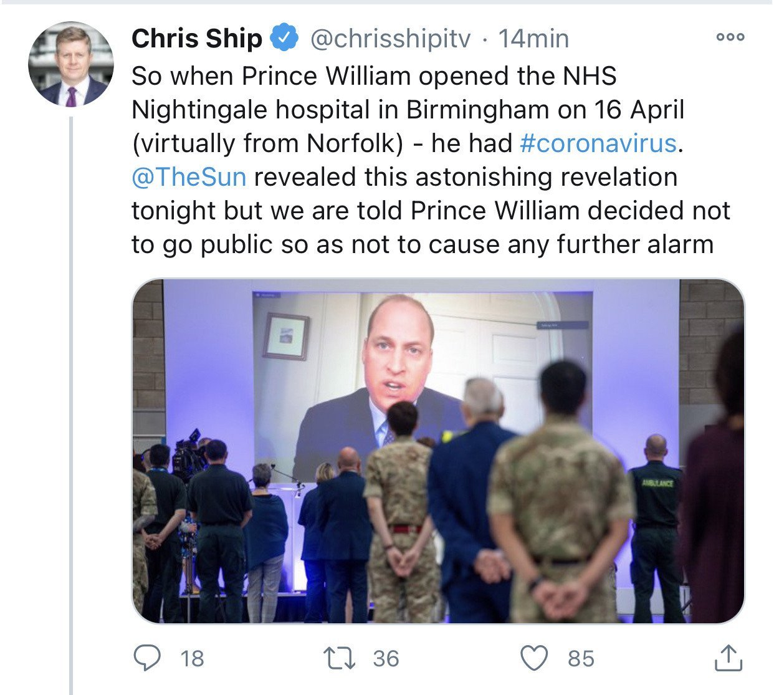The image size is (774, 695).
Task: Open the three-dot more options menu
Action: coord(730,37)
